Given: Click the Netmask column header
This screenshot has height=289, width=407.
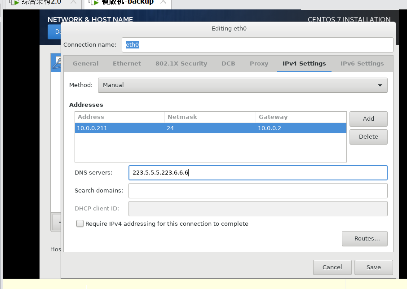Looking at the screenshot, I should point(210,117).
